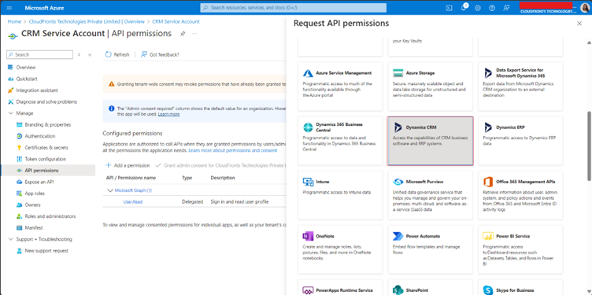Click the Power BI Service tile icon

(x=488, y=236)
